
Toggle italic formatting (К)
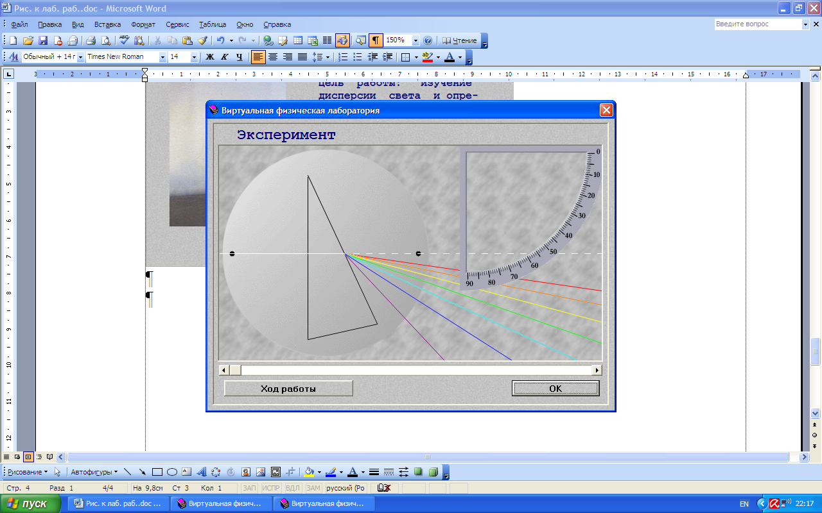tap(224, 57)
